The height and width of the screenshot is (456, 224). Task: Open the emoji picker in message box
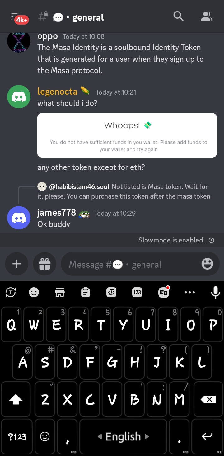pos(207,264)
